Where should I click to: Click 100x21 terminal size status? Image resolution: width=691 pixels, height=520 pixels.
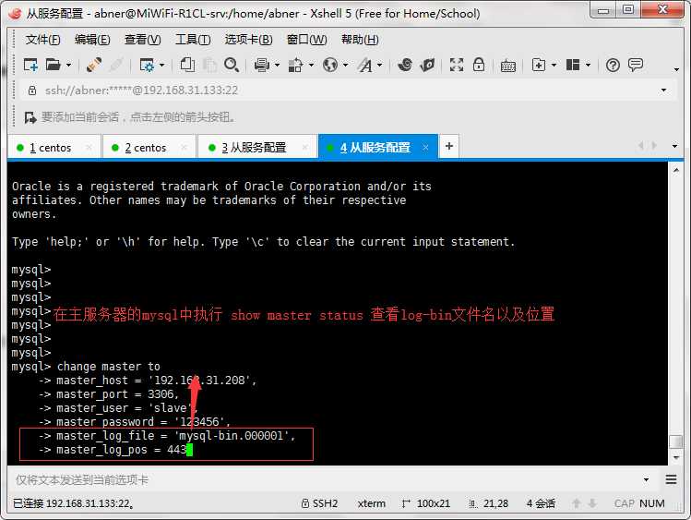pyautogui.click(x=426, y=503)
